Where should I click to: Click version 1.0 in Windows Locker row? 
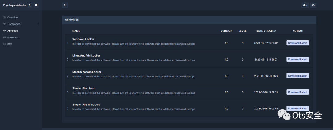point(226,43)
